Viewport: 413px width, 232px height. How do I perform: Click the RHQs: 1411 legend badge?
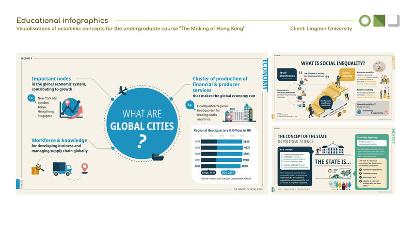208,173
